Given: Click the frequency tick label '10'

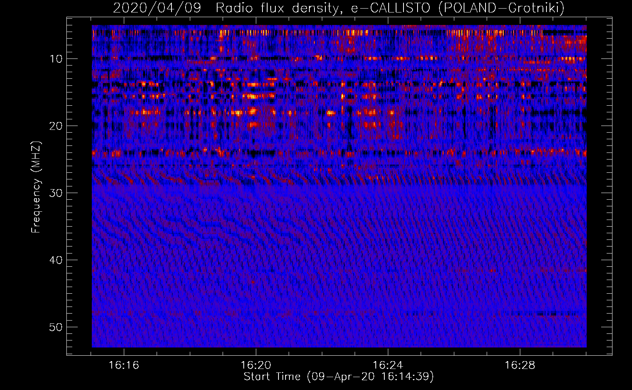Looking at the screenshot, I should coord(56,59).
